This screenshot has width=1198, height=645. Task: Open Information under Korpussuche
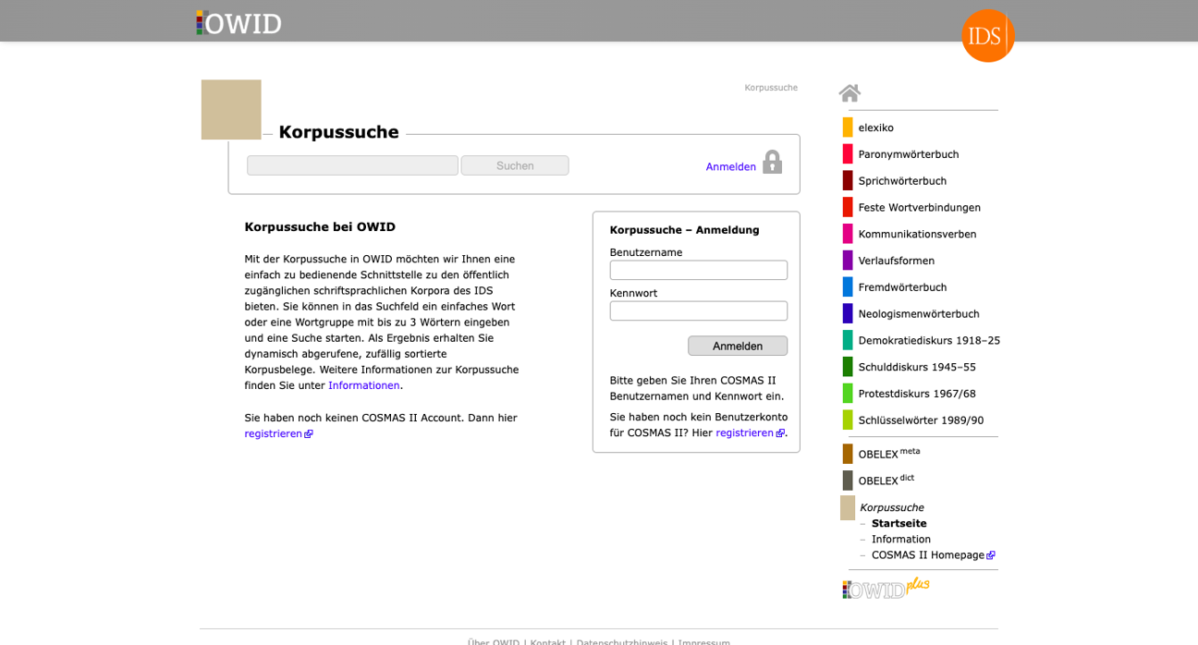900,539
